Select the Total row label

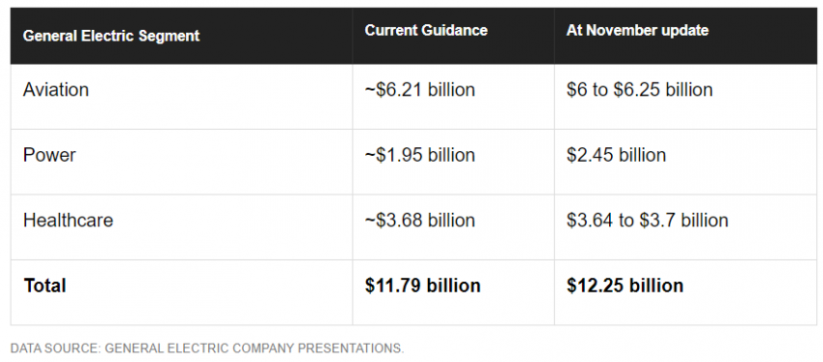[x=45, y=286]
